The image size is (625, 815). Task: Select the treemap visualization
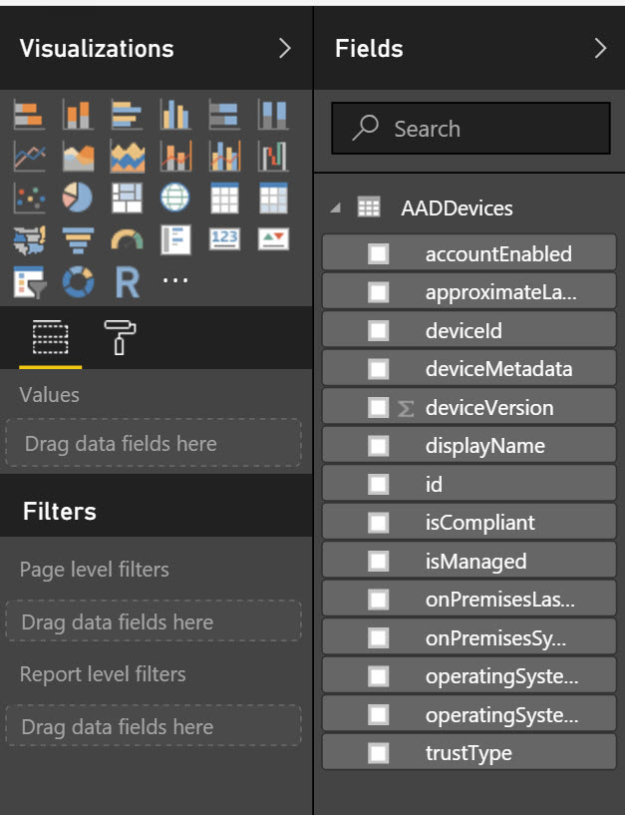click(x=127, y=198)
